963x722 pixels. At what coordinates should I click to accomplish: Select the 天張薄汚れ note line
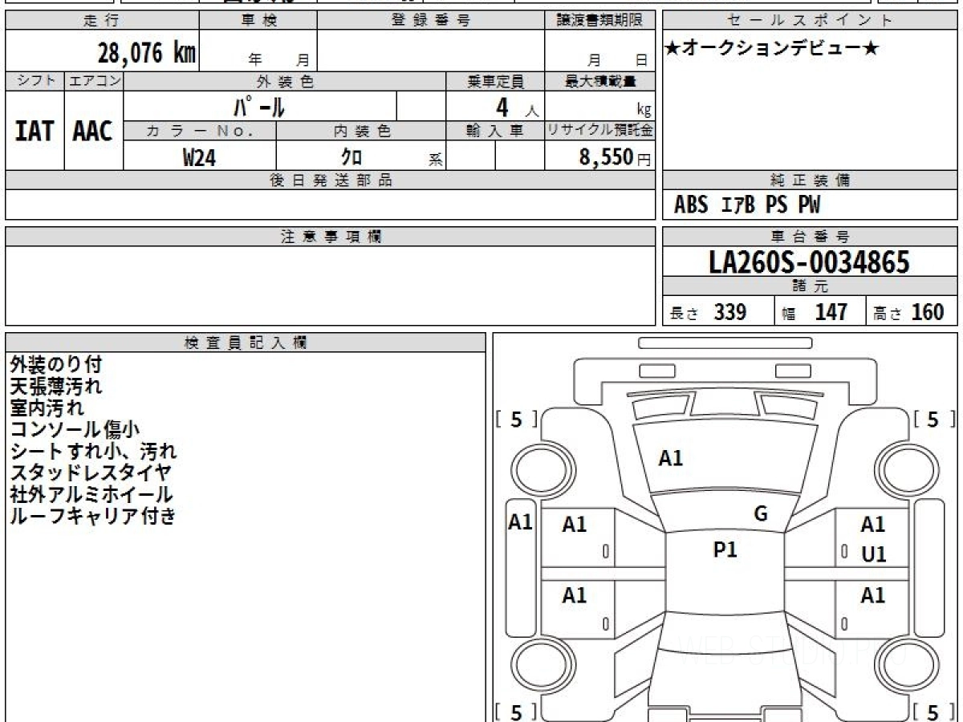coord(56,387)
